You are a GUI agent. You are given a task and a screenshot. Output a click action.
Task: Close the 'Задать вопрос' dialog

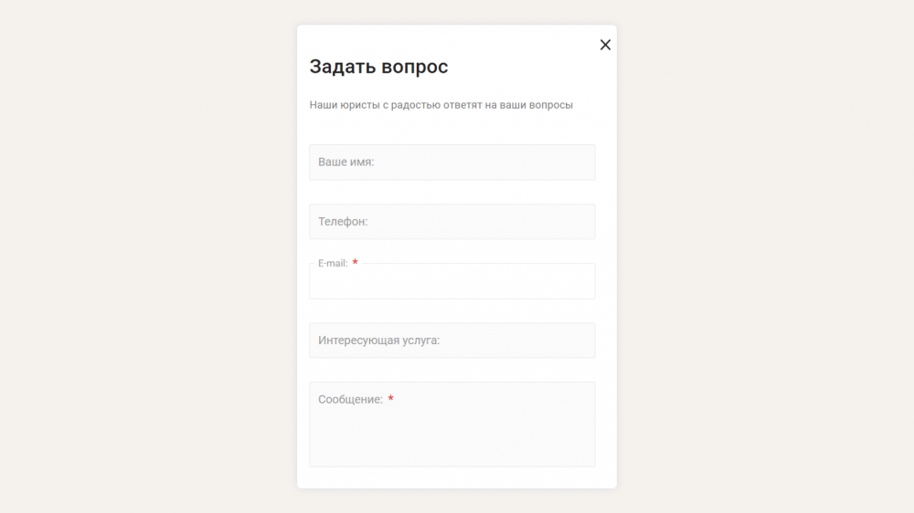coord(605,45)
